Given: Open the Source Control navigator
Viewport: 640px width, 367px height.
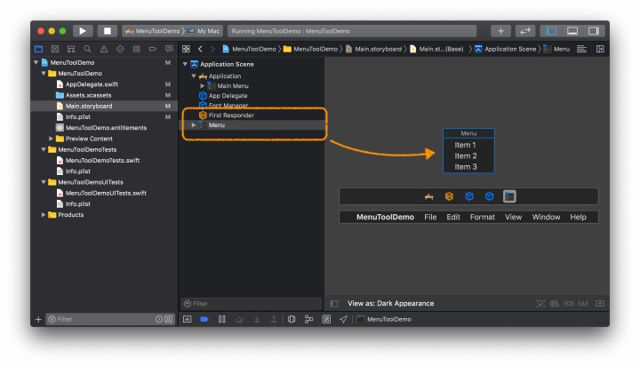Looking at the screenshot, I should [x=55, y=49].
